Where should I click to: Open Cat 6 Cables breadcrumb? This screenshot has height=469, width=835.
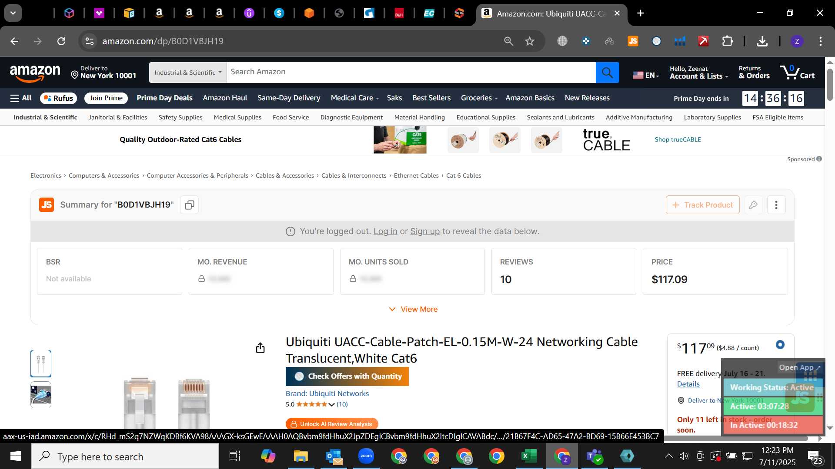(x=464, y=175)
